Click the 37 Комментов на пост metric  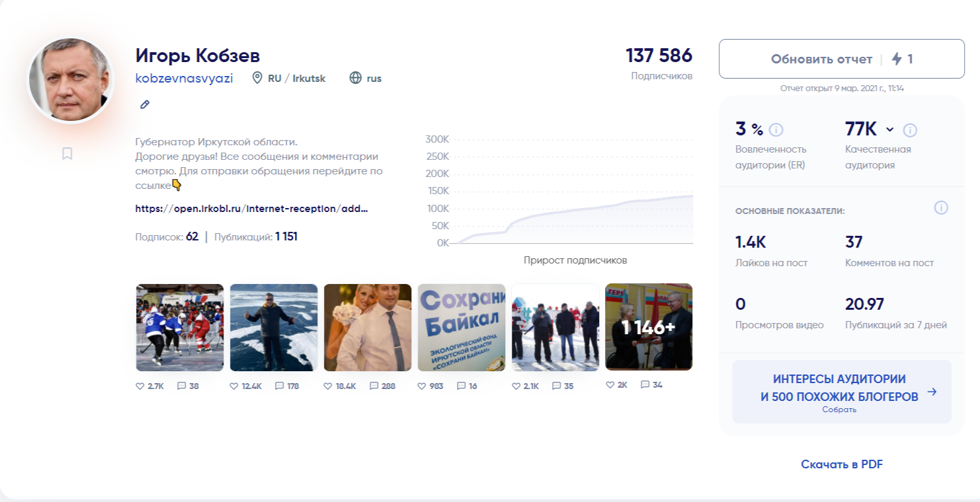pyautogui.click(x=889, y=251)
